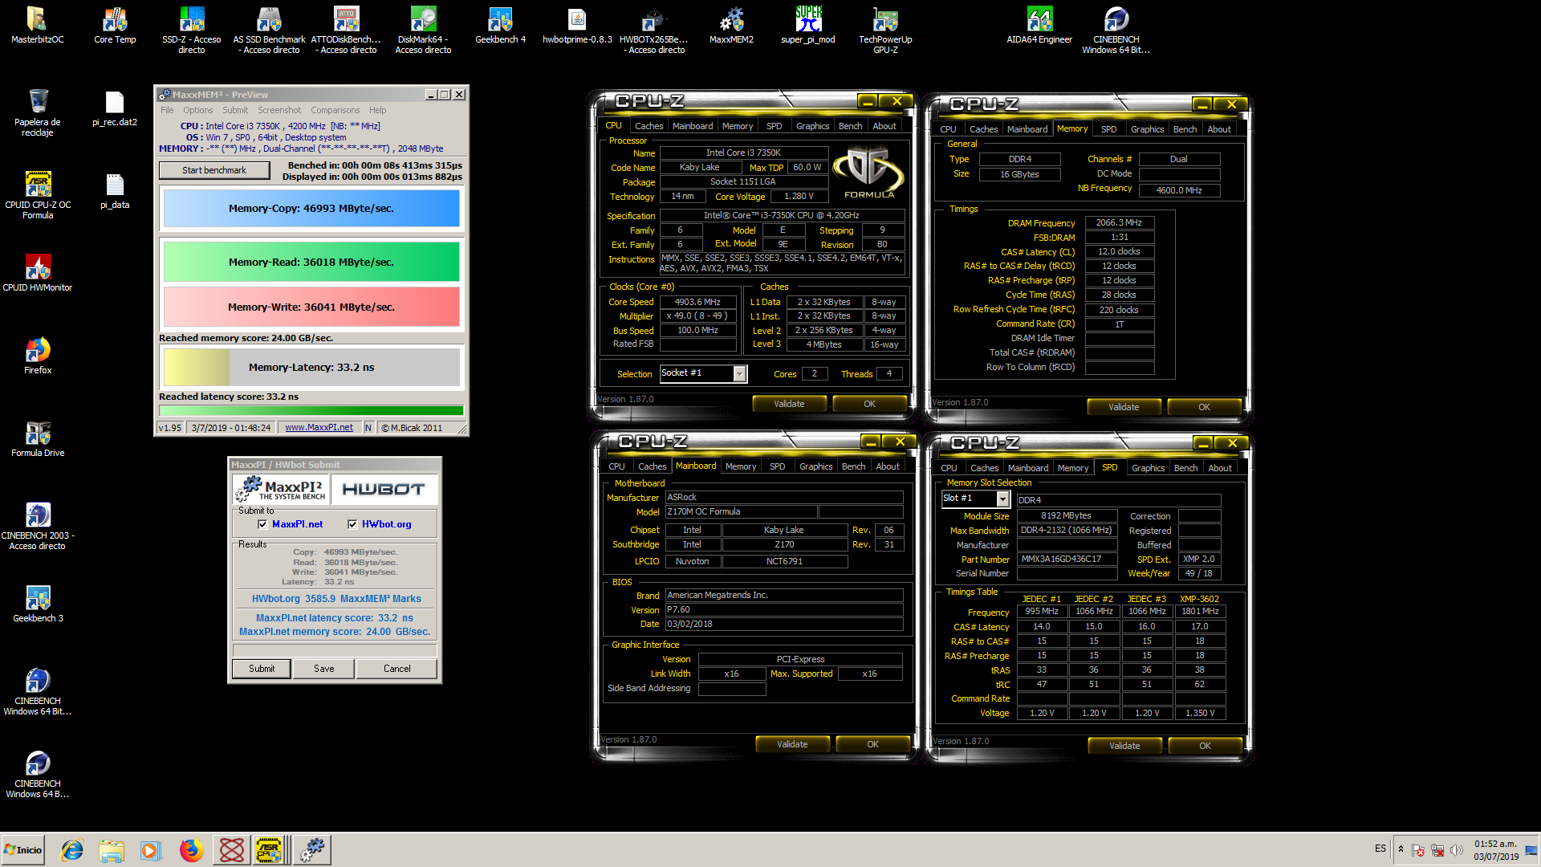The height and width of the screenshot is (867, 1541).
Task: Open hwbotprime-0.8.3 file icon
Action: click(x=577, y=26)
